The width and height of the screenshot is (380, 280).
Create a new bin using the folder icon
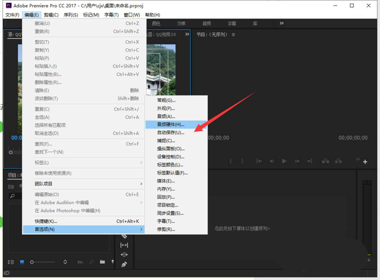tap(103, 262)
